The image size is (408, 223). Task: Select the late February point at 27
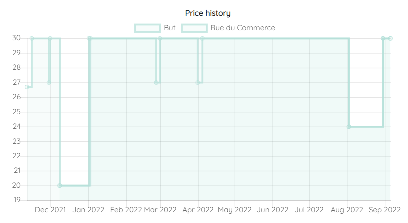[x=156, y=82]
